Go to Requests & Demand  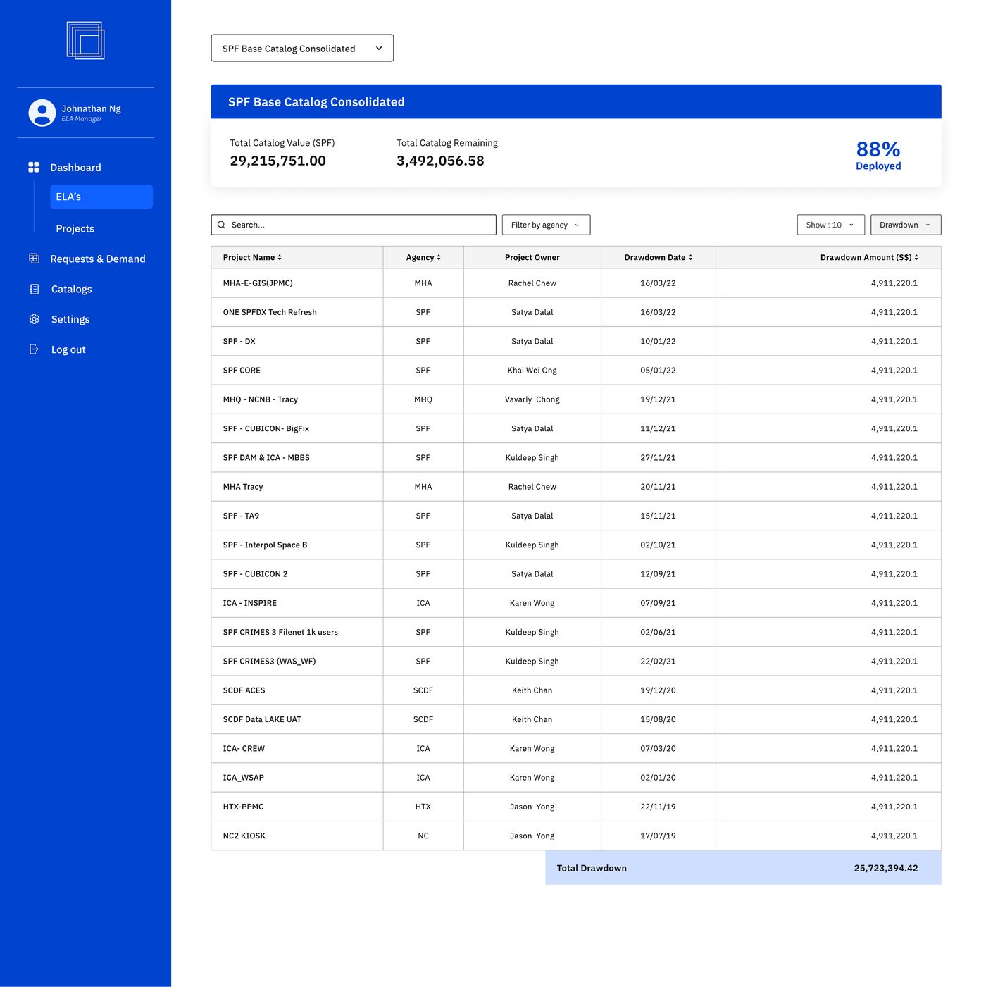click(x=98, y=259)
